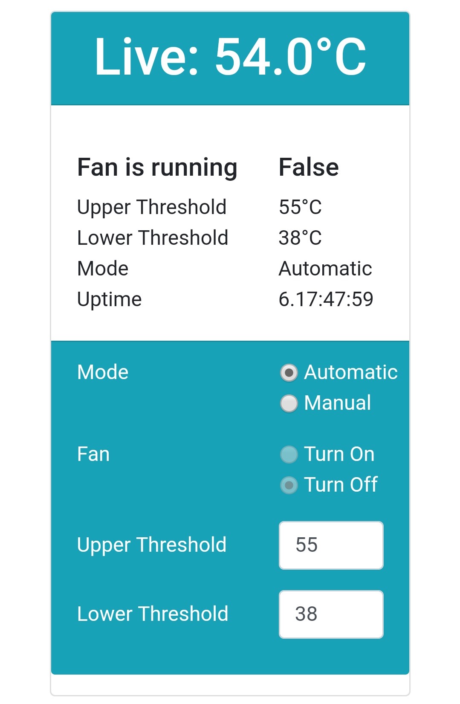Image resolution: width=460 pixels, height=704 pixels.
Task: Click the Uptime label in status table
Action: point(110,300)
